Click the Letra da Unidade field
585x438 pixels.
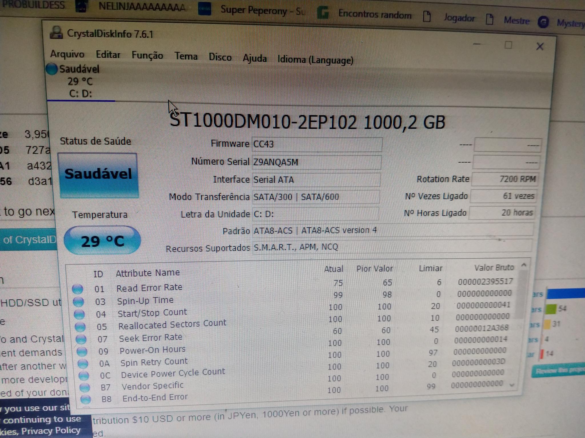316,214
